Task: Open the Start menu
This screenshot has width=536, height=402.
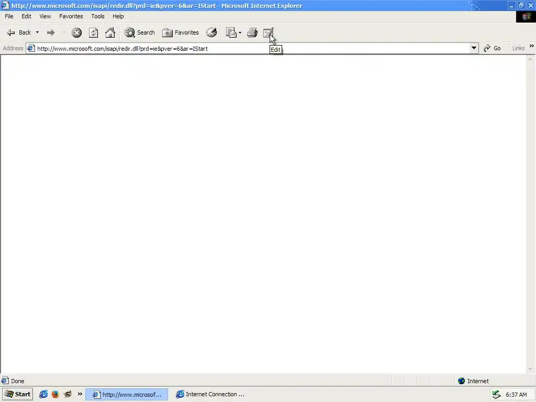Action: 18,394
